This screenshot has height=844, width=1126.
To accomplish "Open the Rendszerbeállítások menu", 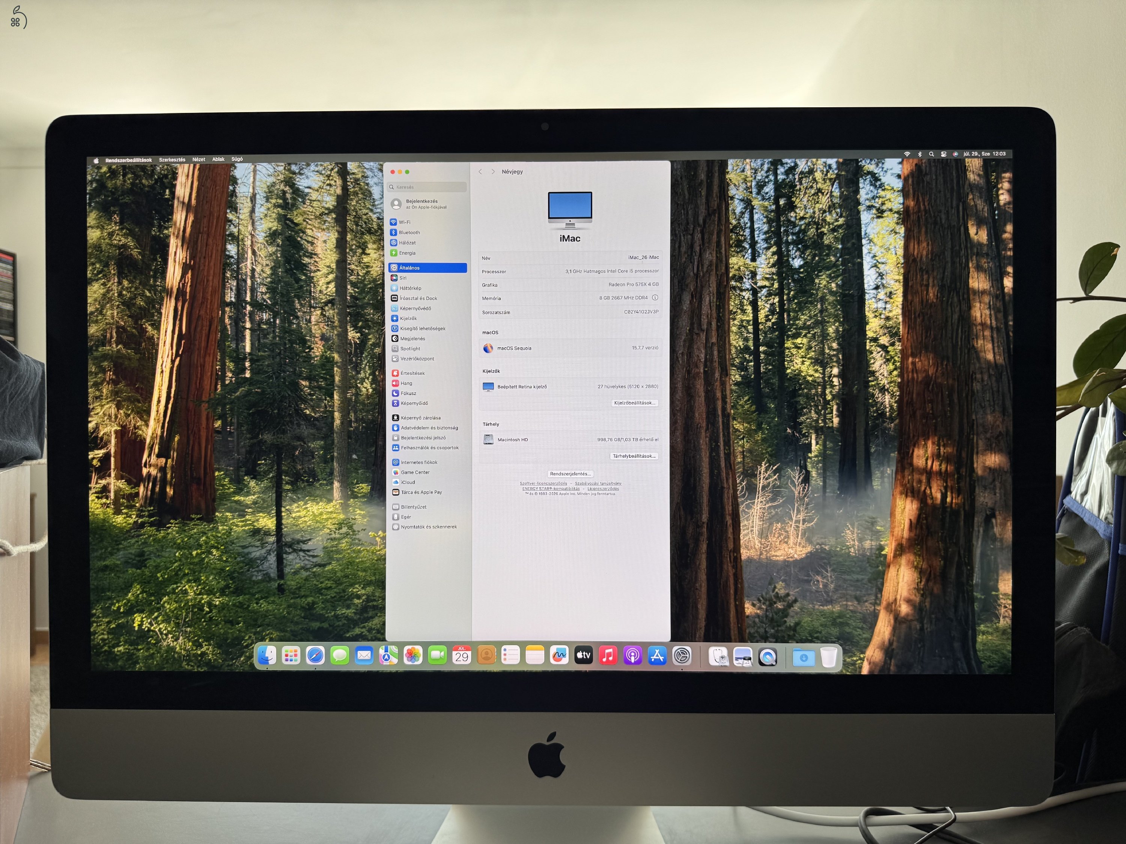I will pos(129,160).
